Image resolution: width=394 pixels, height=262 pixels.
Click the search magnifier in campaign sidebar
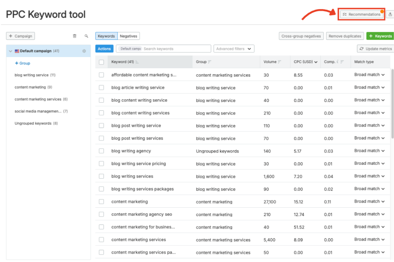pos(86,36)
